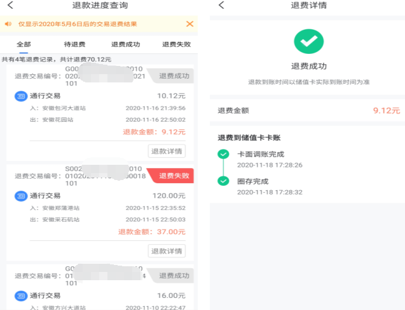Tap 退费成功 status tag on first record
This screenshot has width=405, height=310.
[173, 76]
